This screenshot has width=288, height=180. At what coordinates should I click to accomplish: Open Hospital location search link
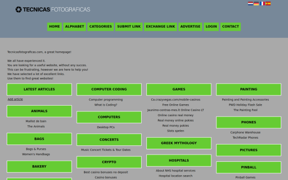(176, 176)
